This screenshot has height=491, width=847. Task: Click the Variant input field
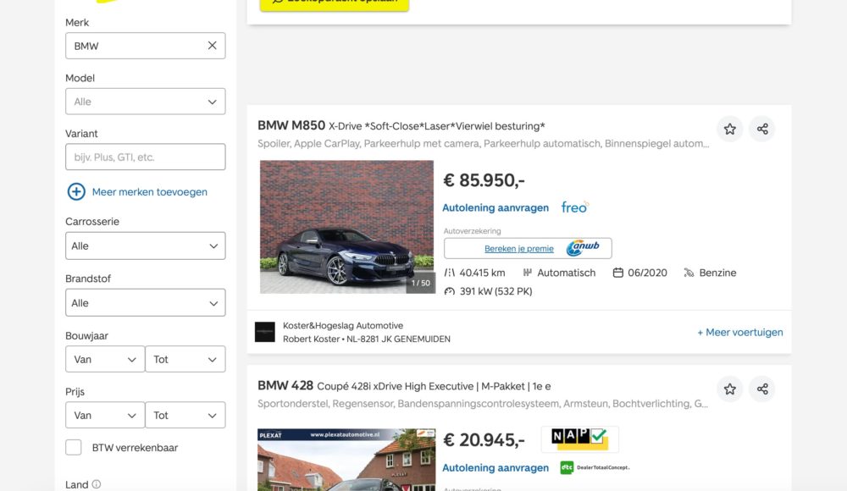point(145,157)
